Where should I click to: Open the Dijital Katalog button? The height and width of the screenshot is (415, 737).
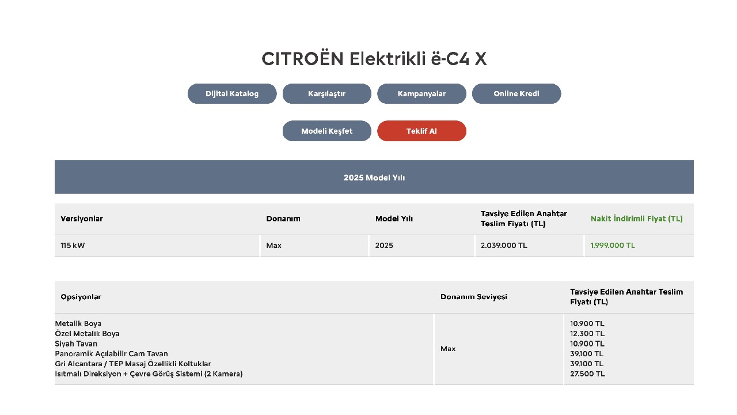tap(232, 94)
